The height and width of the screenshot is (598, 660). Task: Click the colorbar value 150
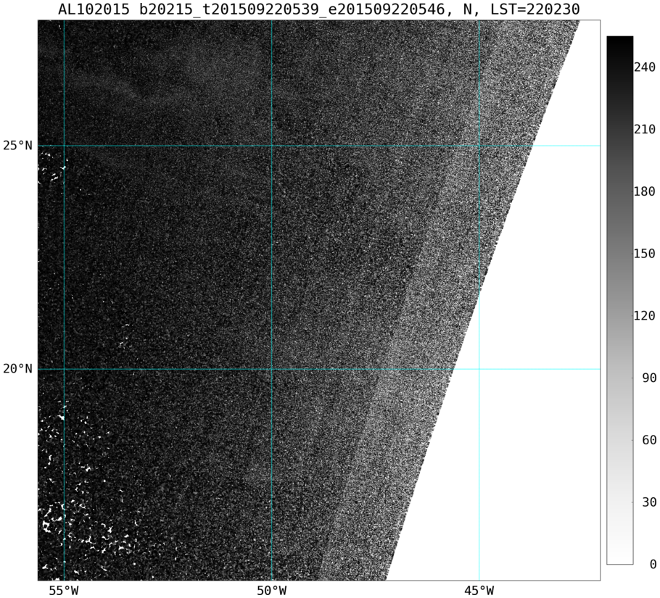coord(645,254)
